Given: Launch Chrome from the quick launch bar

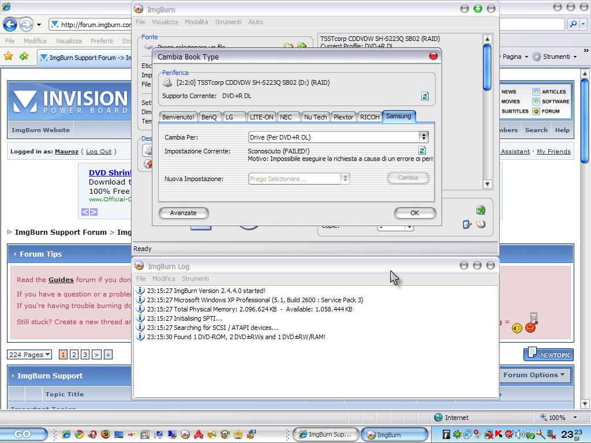Looking at the screenshot, I should point(79,434).
